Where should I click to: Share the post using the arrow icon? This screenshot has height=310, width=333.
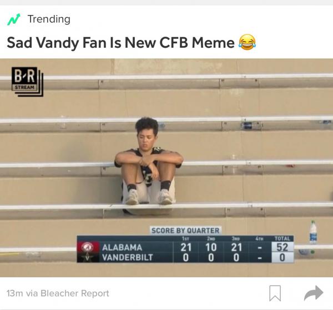314,293
